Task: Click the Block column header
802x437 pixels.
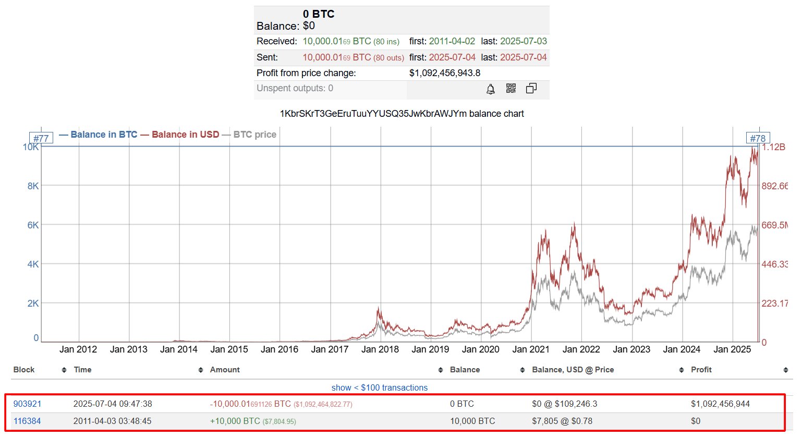Action: pos(24,370)
